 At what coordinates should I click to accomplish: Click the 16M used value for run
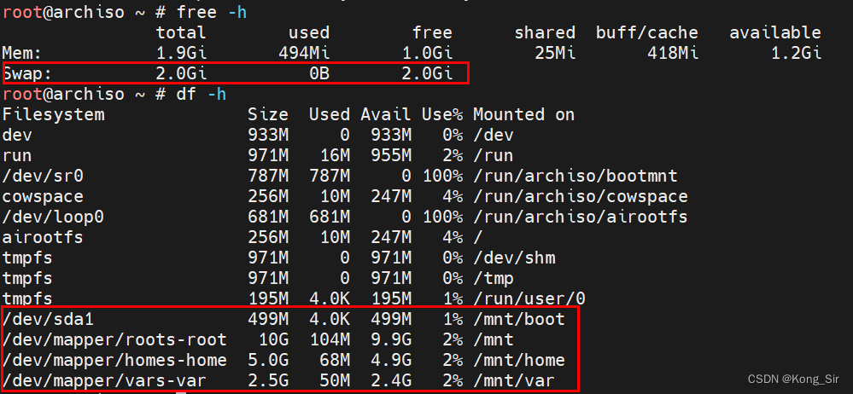coord(335,156)
